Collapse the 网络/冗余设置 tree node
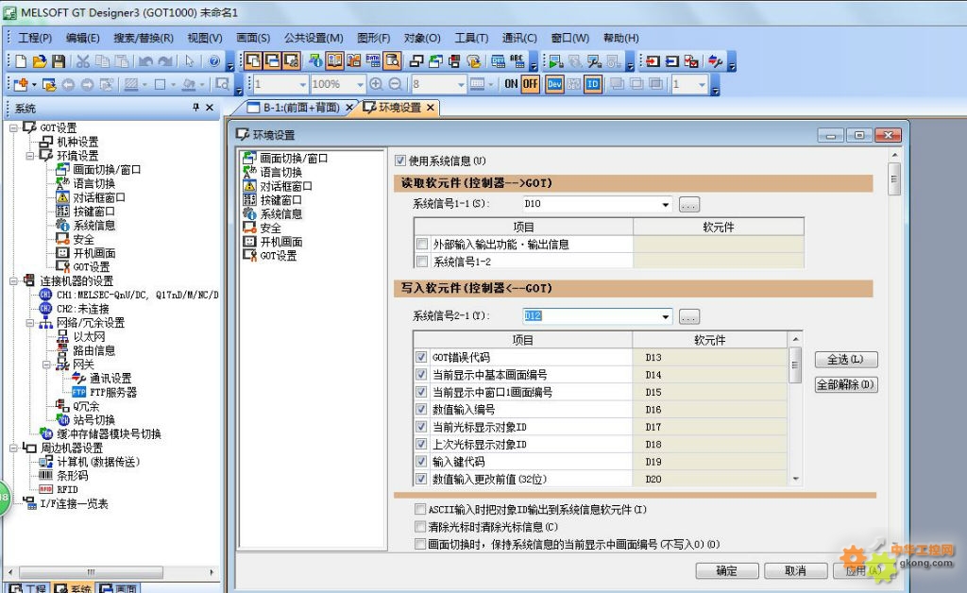 click(29, 323)
